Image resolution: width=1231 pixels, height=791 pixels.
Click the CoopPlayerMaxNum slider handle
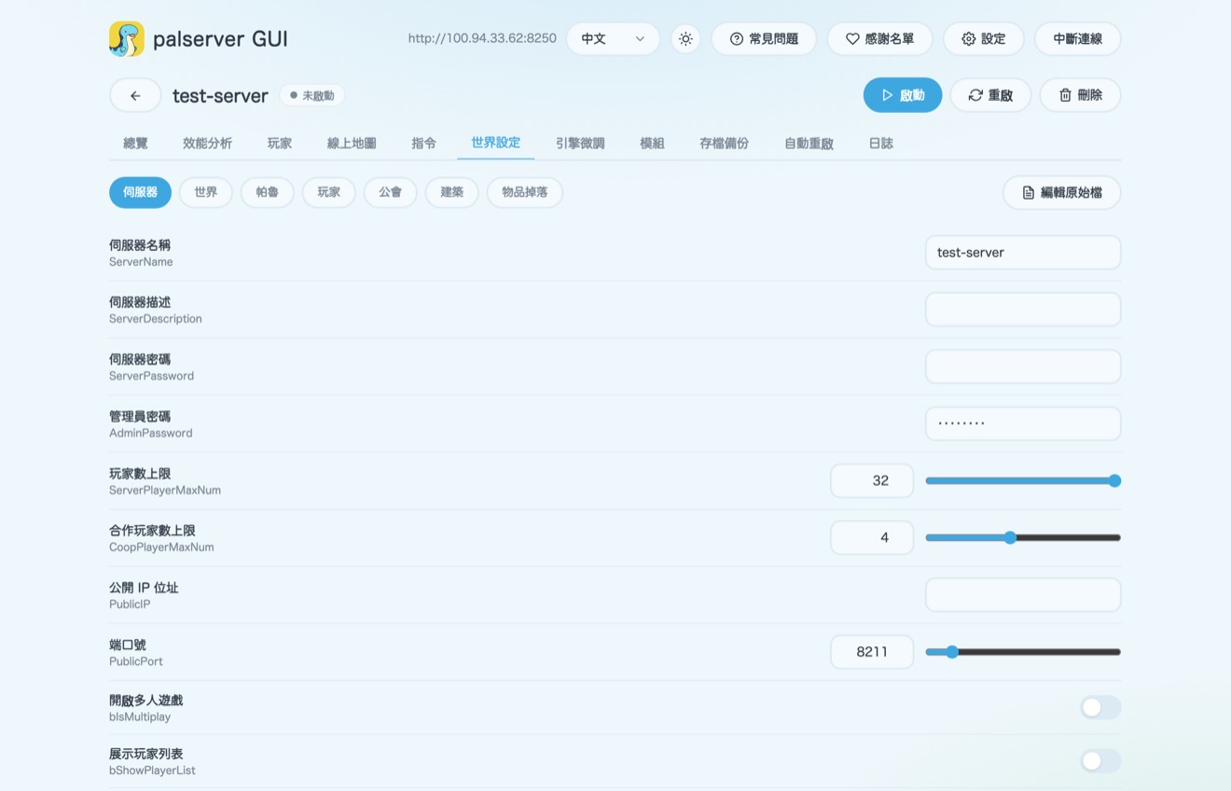[x=1010, y=538]
